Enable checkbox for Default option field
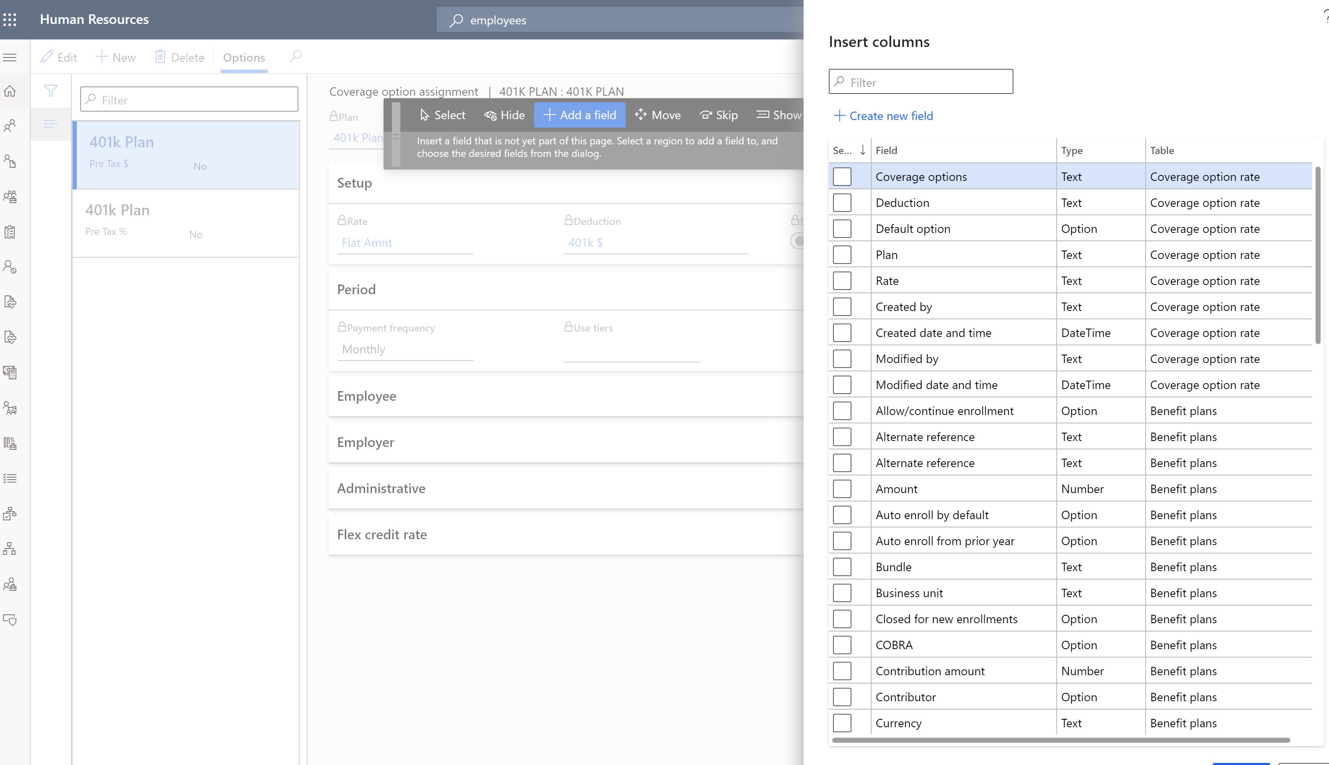This screenshot has width=1329, height=765. pos(841,228)
